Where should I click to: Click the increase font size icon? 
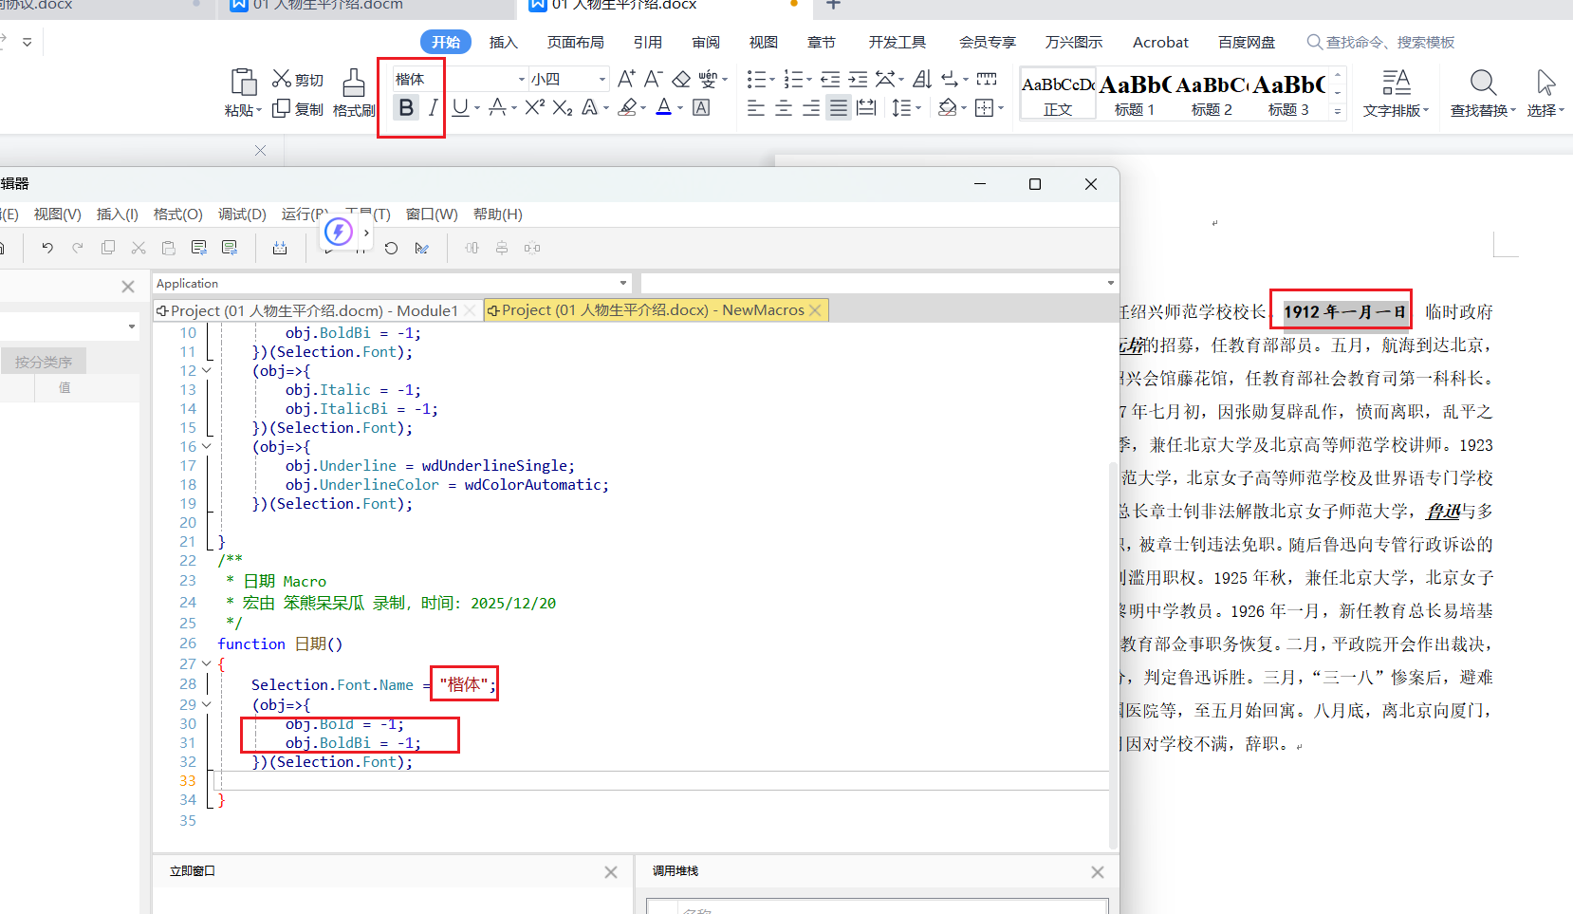(x=626, y=79)
